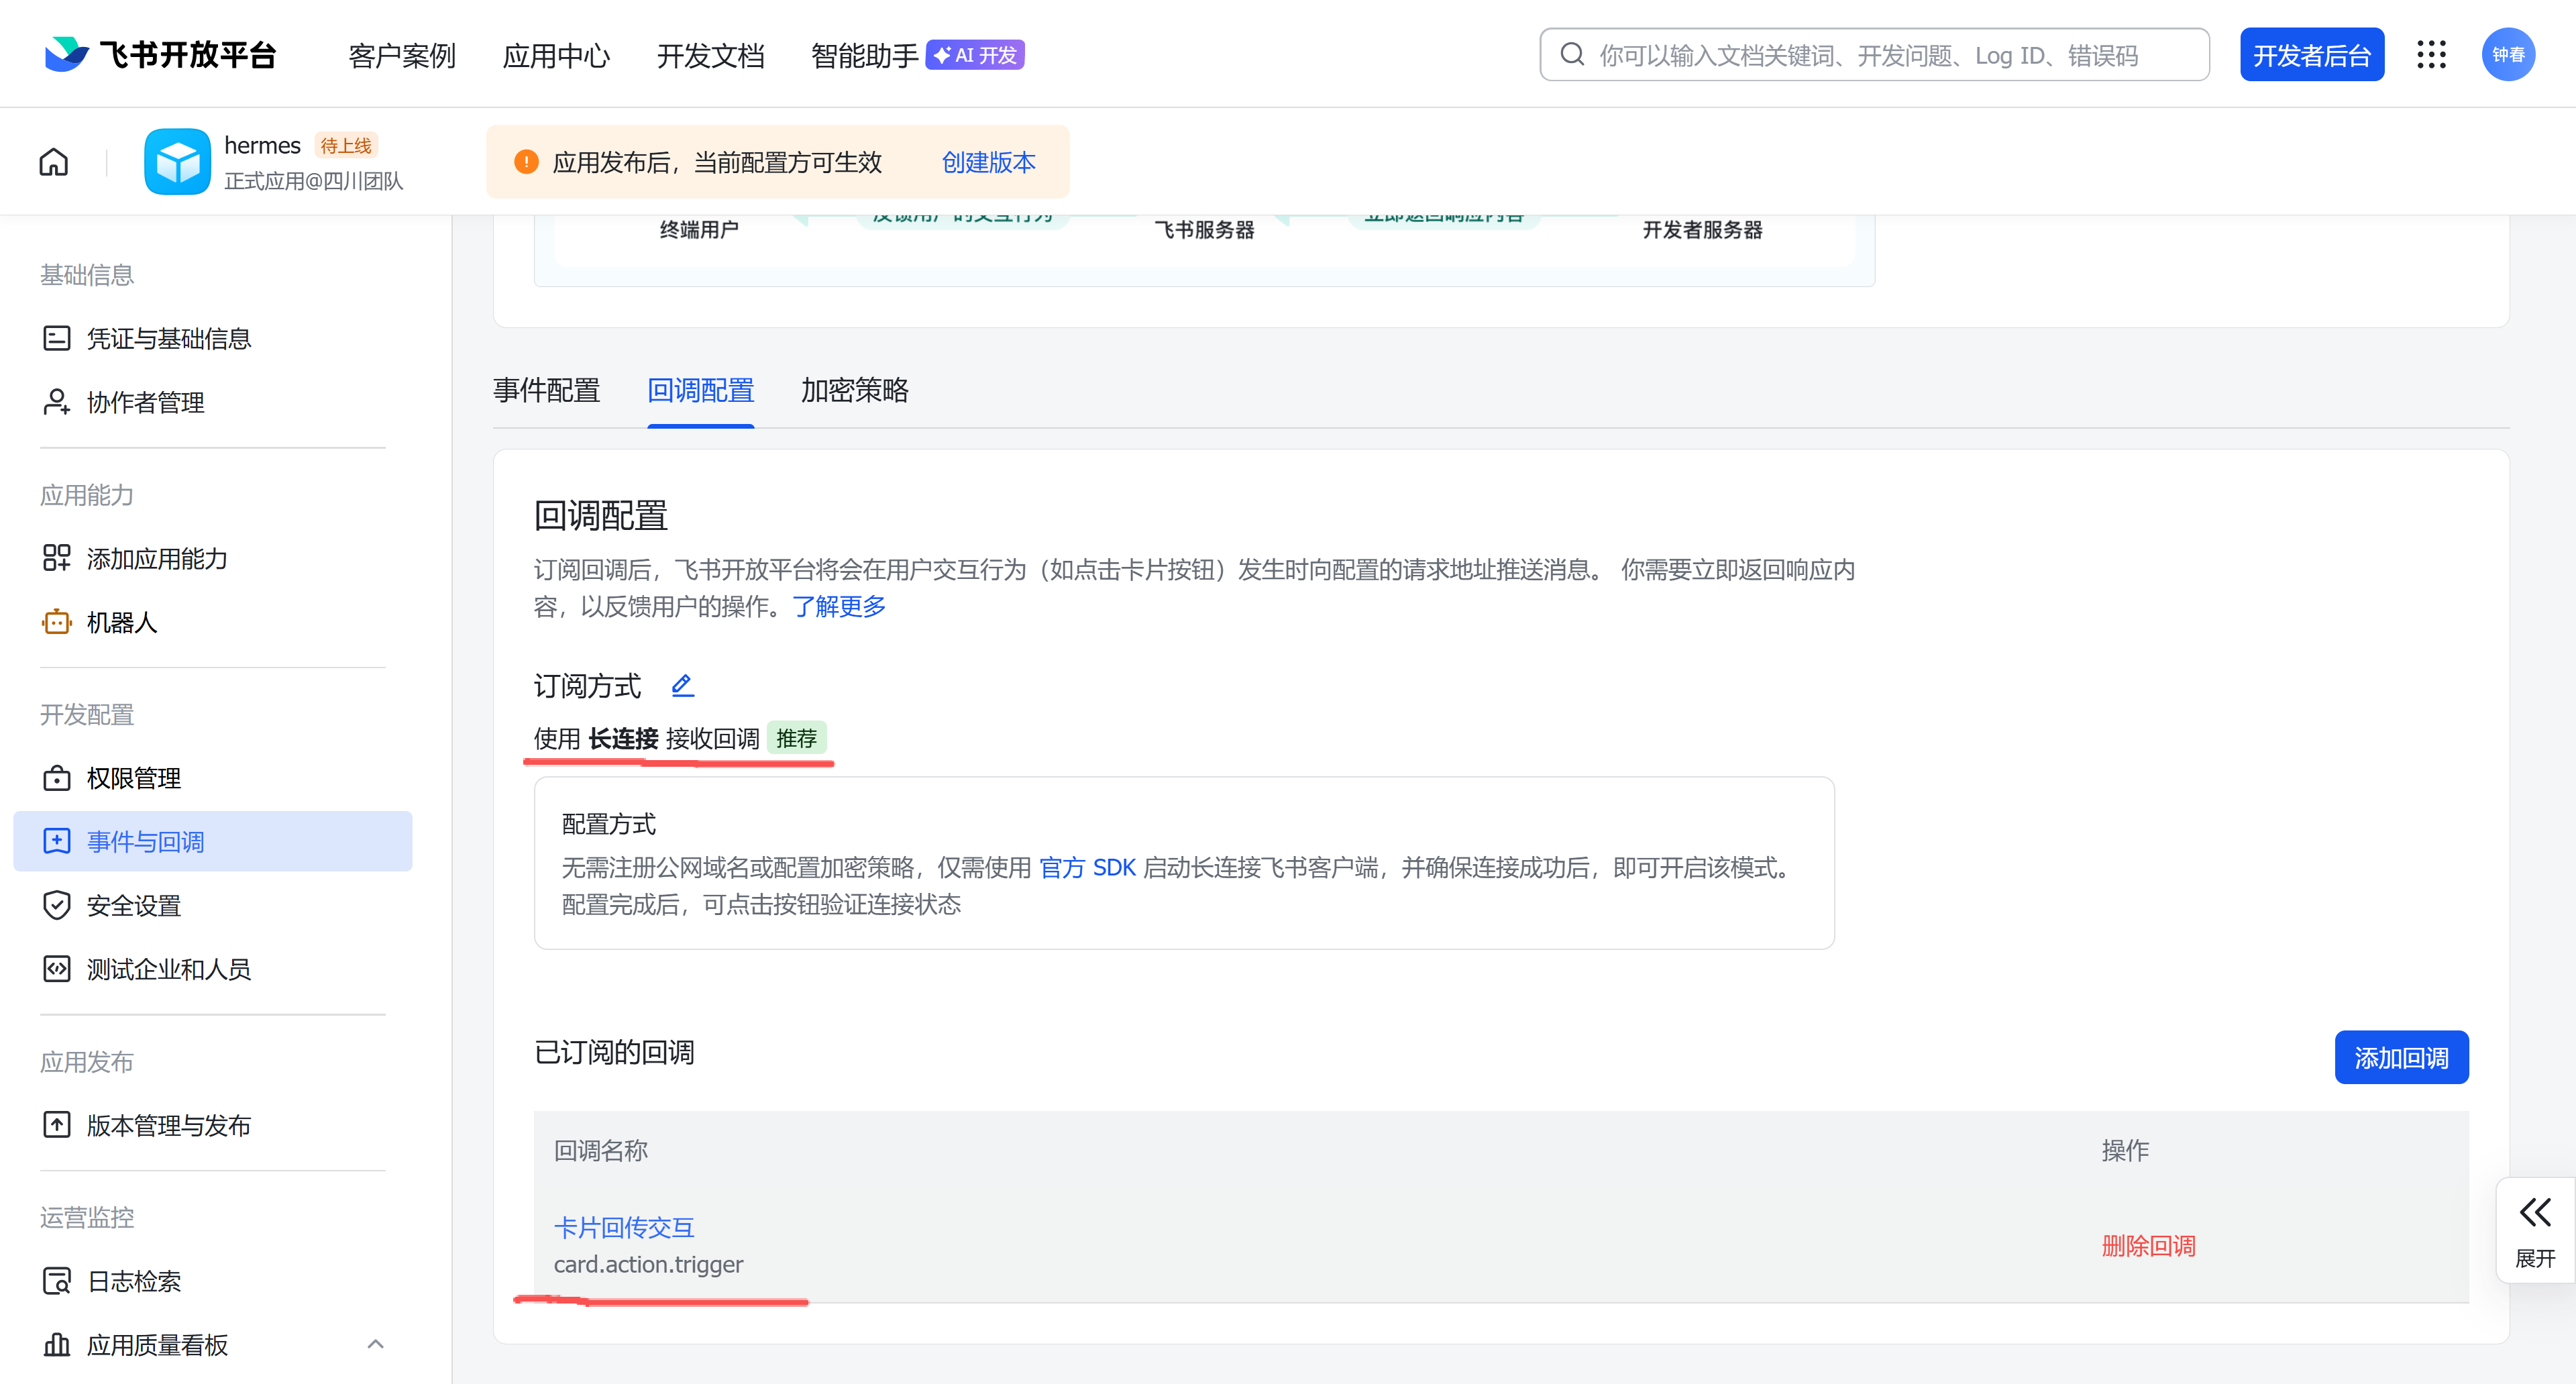Click the edit pencil beside 订阅方式
2576x1384 pixels.
(682, 685)
